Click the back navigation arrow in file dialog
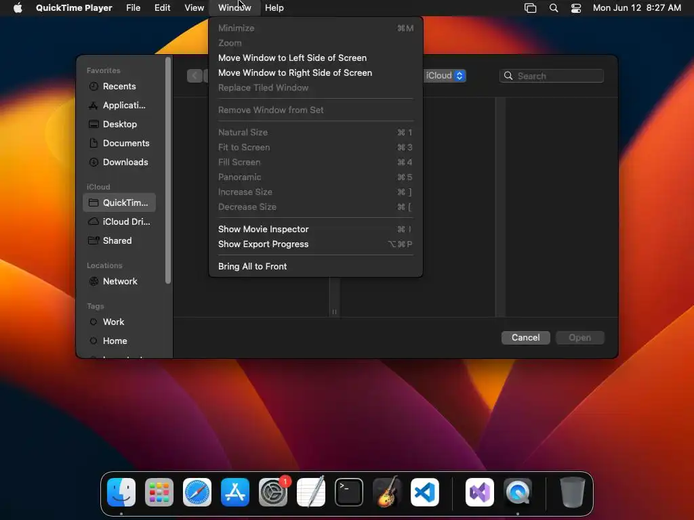This screenshot has height=520, width=694. [x=195, y=76]
